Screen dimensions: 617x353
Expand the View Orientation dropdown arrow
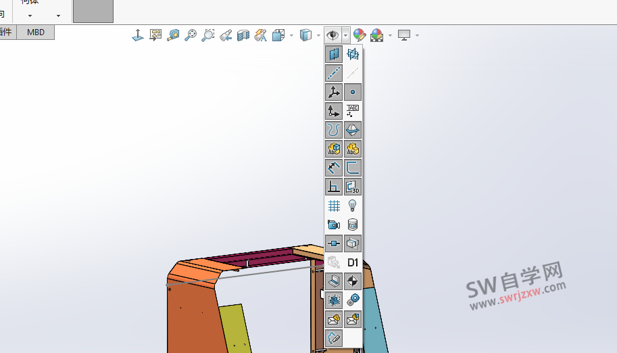[291, 35]
